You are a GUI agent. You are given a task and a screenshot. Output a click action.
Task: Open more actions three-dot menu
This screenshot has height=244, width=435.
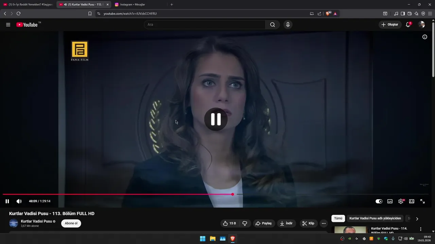point(324,223)
